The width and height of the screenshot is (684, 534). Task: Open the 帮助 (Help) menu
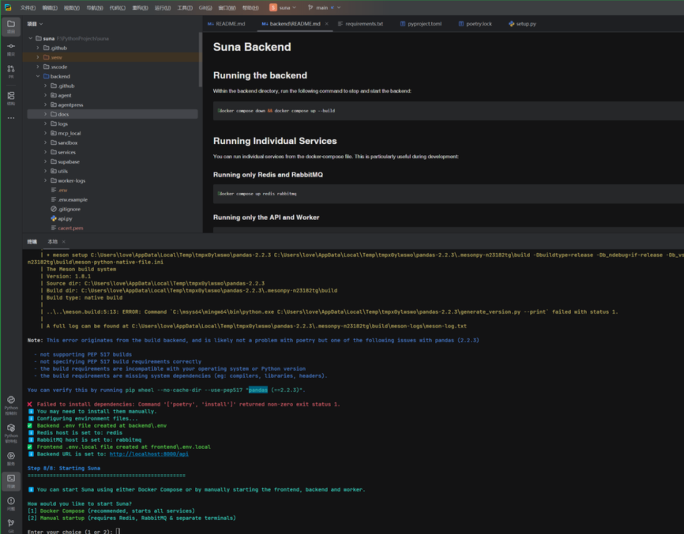coord(251,7)
